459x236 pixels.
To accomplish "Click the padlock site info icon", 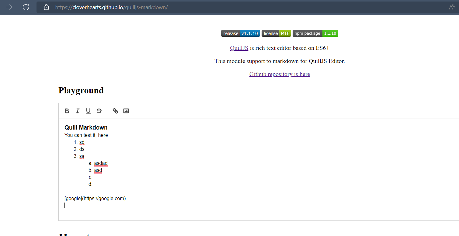I will 46,7.
